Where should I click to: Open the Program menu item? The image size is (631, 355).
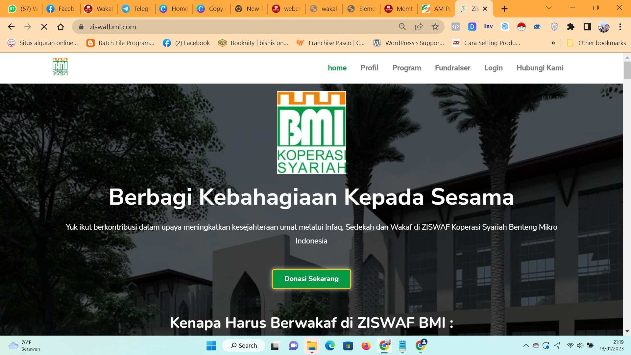(406, 68)
